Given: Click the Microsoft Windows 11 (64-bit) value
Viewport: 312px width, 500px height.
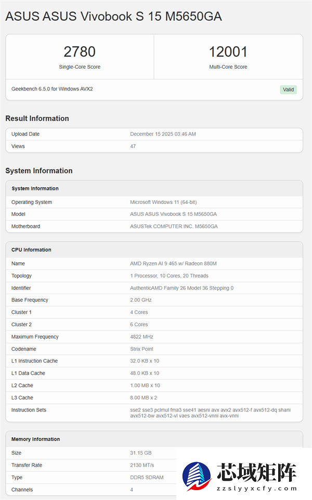Looking at the screenshot, I should pos(163,202).
